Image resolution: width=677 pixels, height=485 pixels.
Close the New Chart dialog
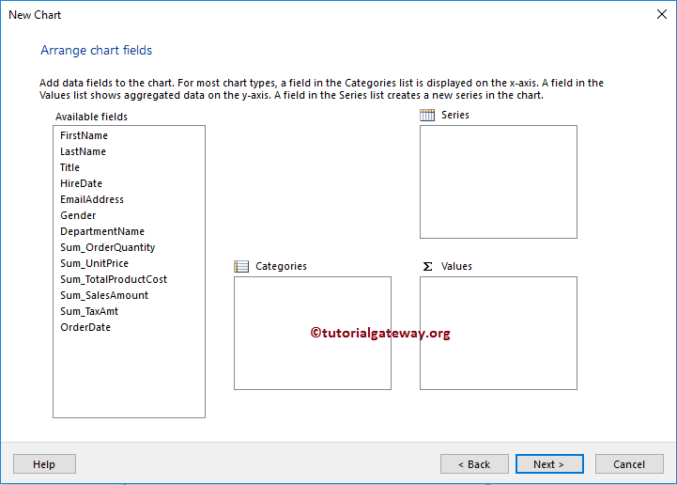pyautogui.click(x=661, y=14)
